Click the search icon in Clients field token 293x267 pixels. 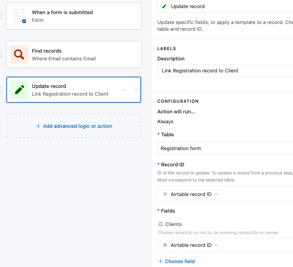coord(165,245)
